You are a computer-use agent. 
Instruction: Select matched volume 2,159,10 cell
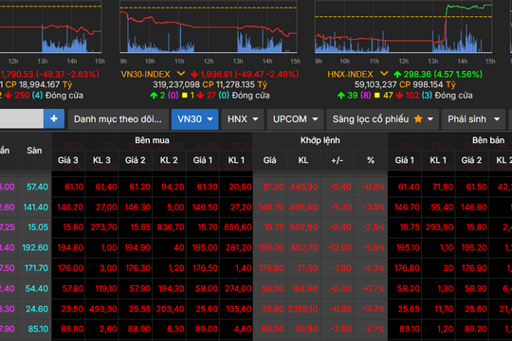pyautogui.click(x=302, y=309)
